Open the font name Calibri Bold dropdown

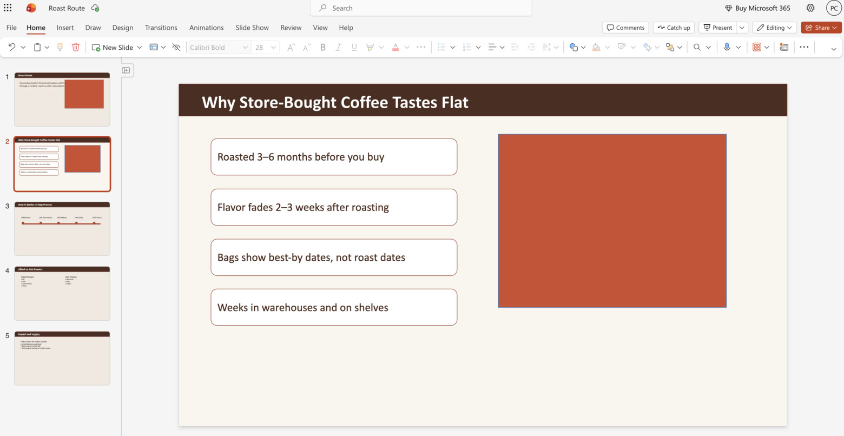pyautogui.click(x=245, y=47)
